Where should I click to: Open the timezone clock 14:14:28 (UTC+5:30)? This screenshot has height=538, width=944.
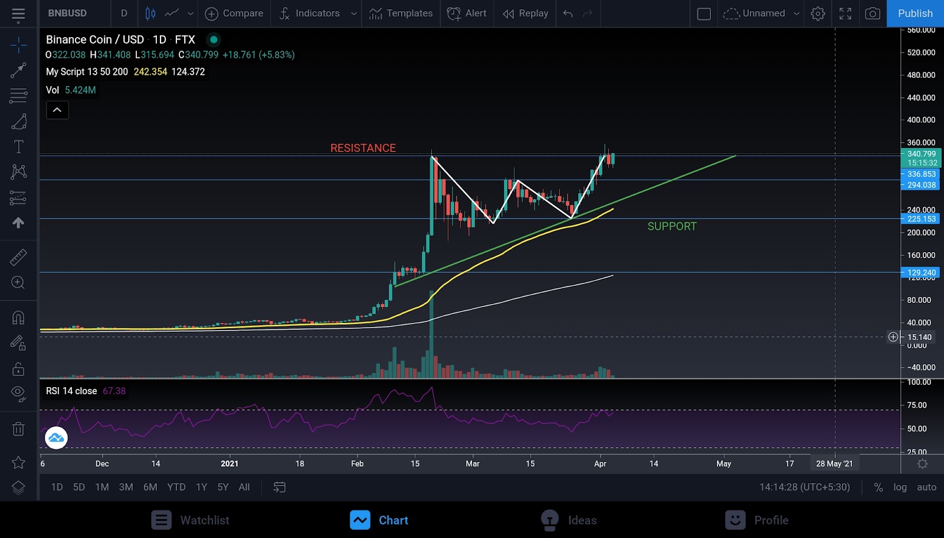click(805, 487)
